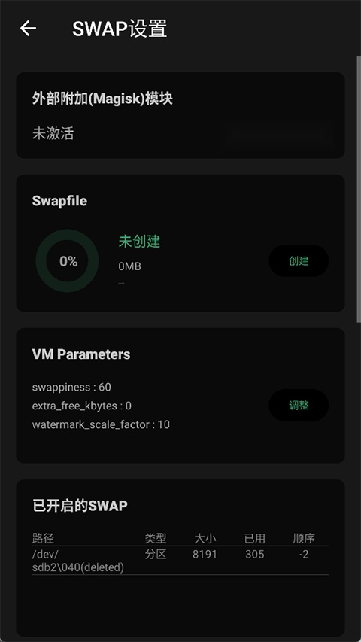Select the /dev/sdb2 swap partition row

tap(180, 561)
